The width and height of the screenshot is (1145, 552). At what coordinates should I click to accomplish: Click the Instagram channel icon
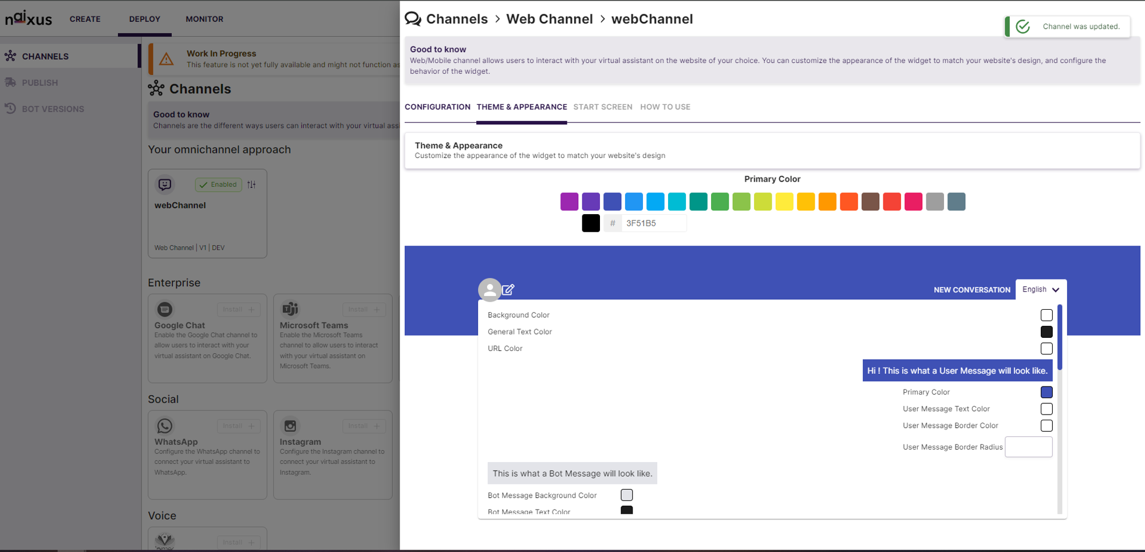[x=290, y=426]
